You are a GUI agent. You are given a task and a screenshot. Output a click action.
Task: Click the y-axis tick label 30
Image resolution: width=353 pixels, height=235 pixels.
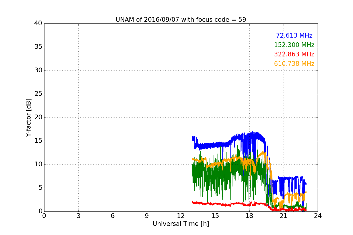pyautogui.click(x=38, y=70)
